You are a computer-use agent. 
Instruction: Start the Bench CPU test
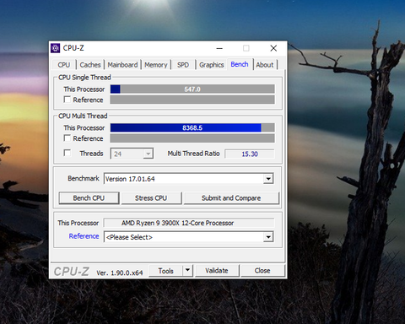pyautogui.click(x=89, y=198)
